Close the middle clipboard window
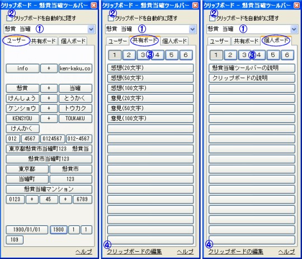The width and height of the screenshot is (302, 259). [195, 5]
